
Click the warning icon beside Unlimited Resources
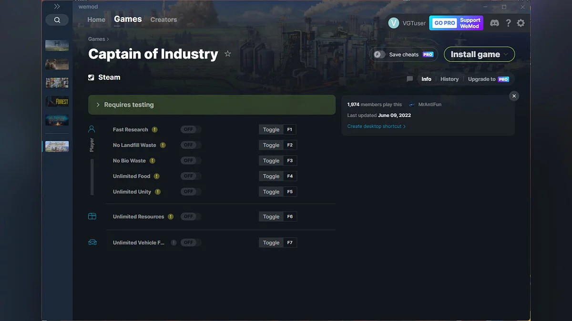pyautogui.click(x=170, y=217)
